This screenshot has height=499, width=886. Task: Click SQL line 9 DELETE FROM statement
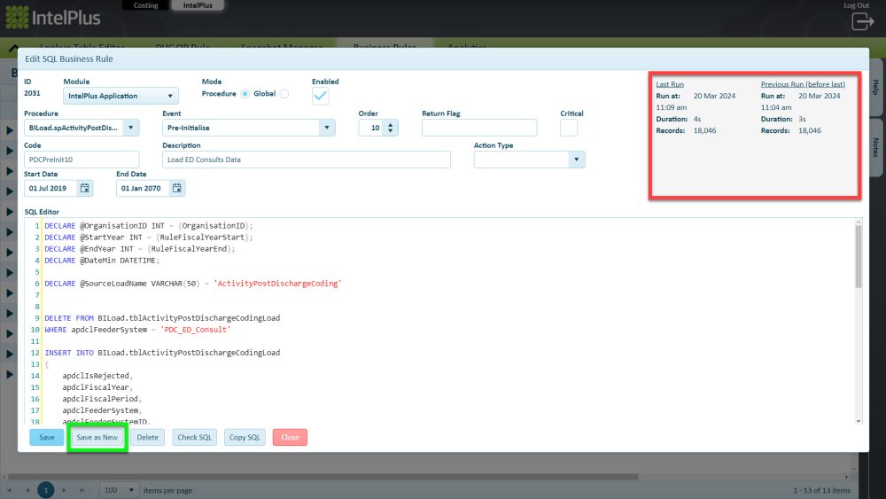(162, 318)
